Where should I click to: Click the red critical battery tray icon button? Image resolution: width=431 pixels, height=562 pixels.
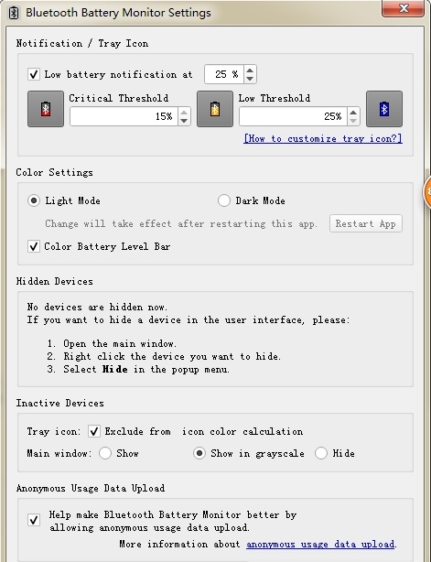click(46, 109)
